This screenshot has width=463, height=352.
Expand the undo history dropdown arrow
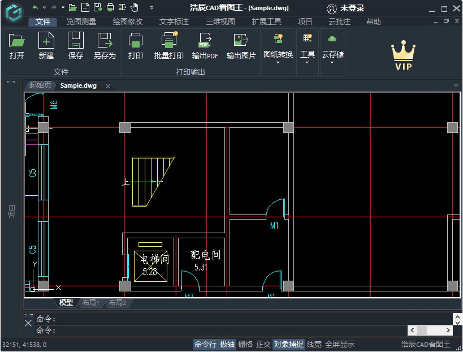click(44, 7)
